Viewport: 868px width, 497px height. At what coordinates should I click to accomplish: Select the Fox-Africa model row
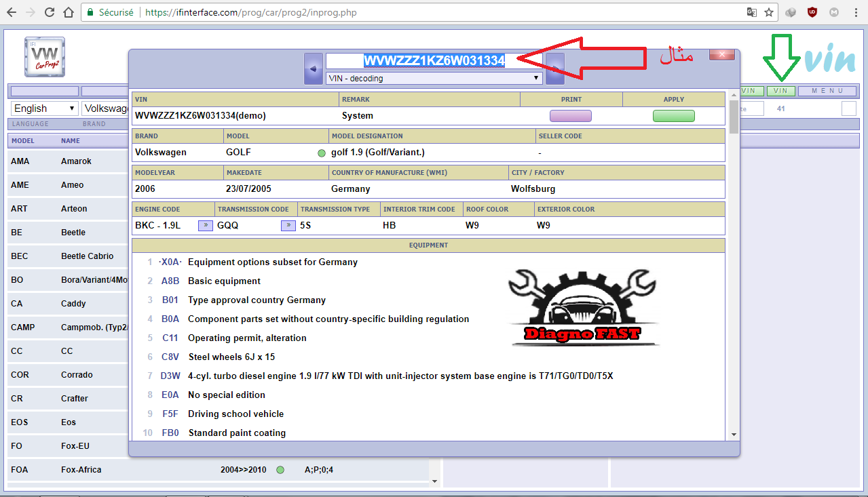coord(217,470)
